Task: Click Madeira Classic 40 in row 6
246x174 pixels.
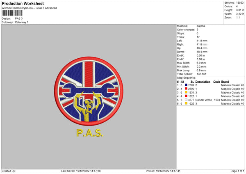Action: pyautogui.click(x=232, y=104)
